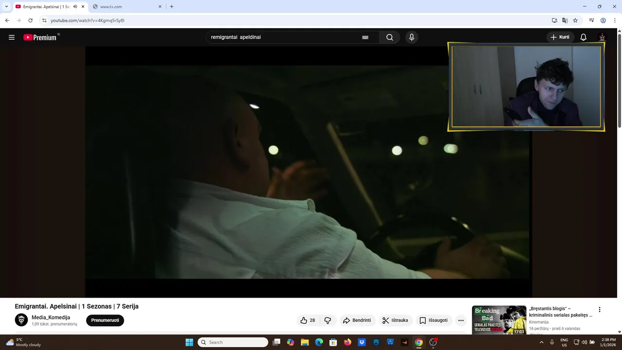View site information icon in address bar
The width and height of the screenshot is (622, 350).
coord(44,20)
